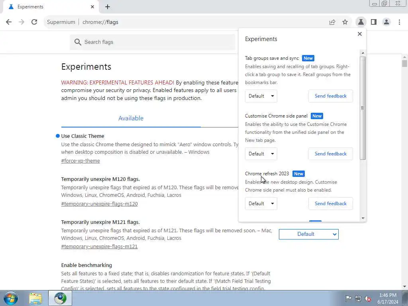Image resolution: width=408 pixels, height=306 pixels.
Task: Select the Experiments browser tab
Action: coord(51,7)
